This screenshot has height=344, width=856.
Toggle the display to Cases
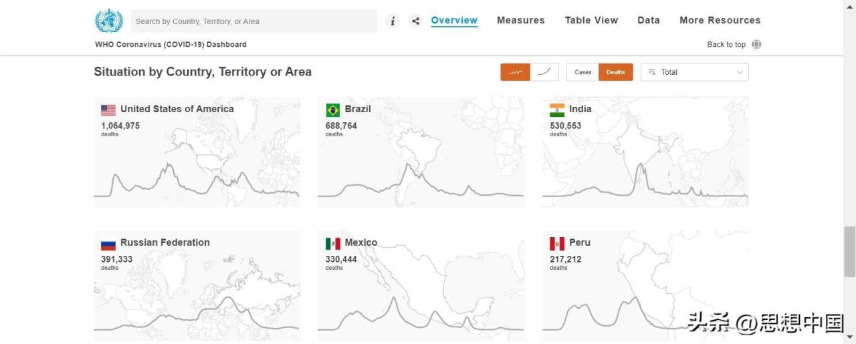point(582,72)
